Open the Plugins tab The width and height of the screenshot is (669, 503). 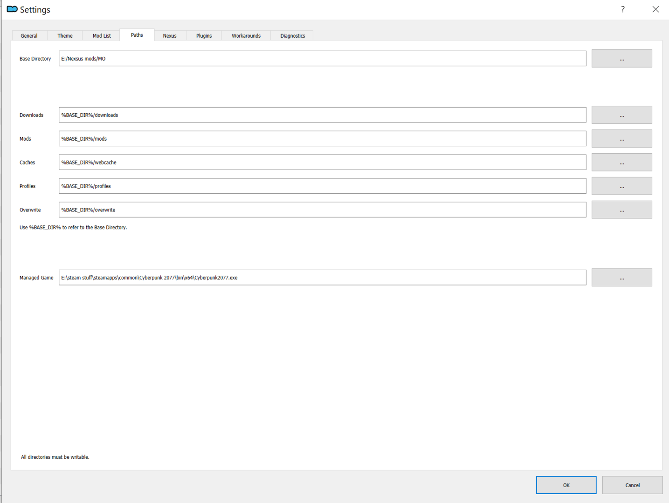(204, 36)
